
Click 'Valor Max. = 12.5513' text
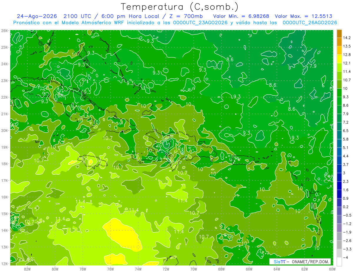click(304, 16)
